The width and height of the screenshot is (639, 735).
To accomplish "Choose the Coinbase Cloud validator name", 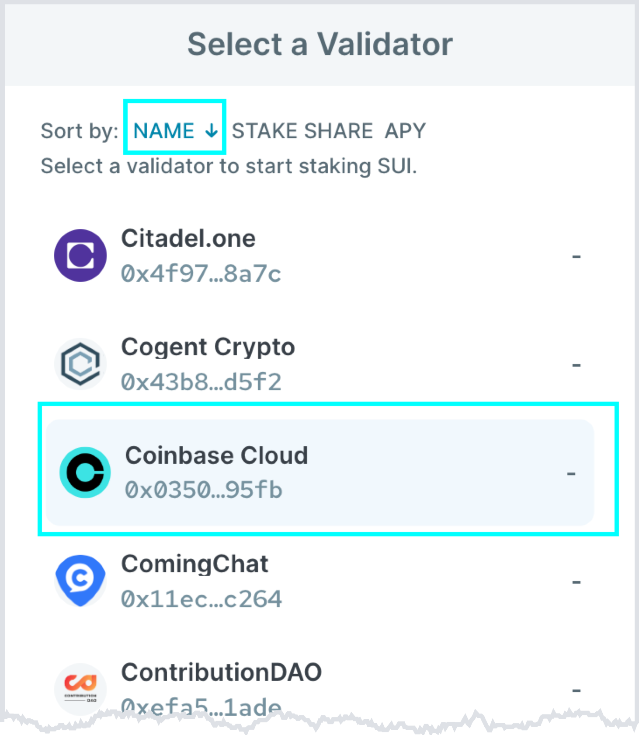I will 216,455.
